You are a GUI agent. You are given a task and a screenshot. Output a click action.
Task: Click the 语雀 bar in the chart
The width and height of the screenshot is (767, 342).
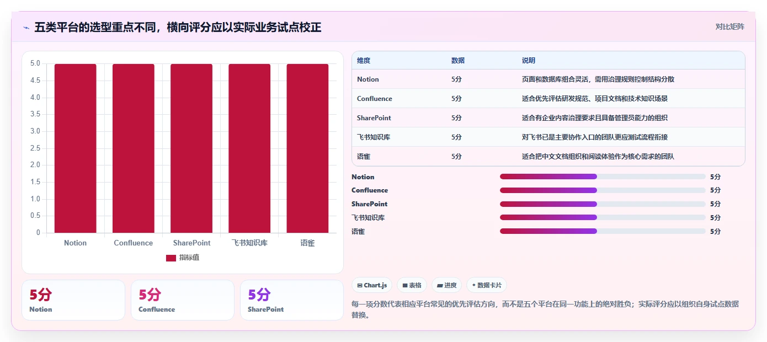coord(307,148)
